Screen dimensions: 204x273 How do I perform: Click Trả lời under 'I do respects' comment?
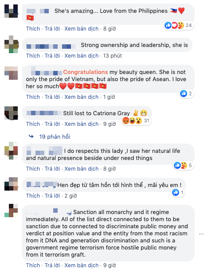(52, 169)
